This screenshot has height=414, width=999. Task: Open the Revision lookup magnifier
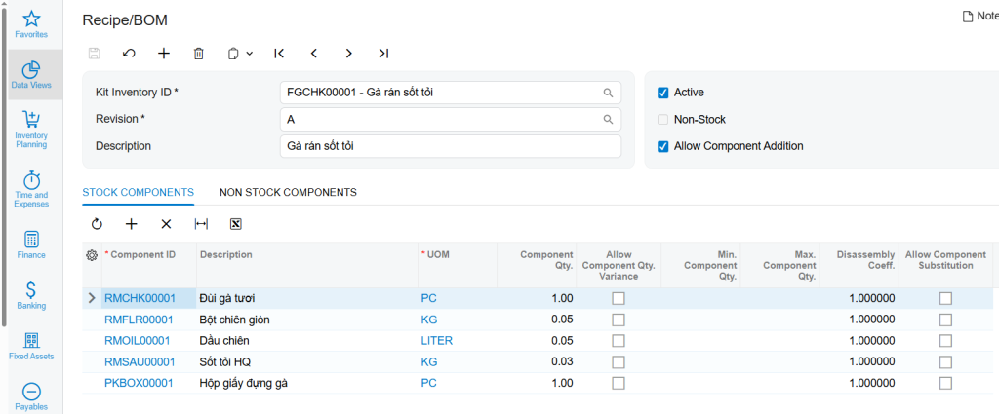pyautogui.click(x=609, y=119)
